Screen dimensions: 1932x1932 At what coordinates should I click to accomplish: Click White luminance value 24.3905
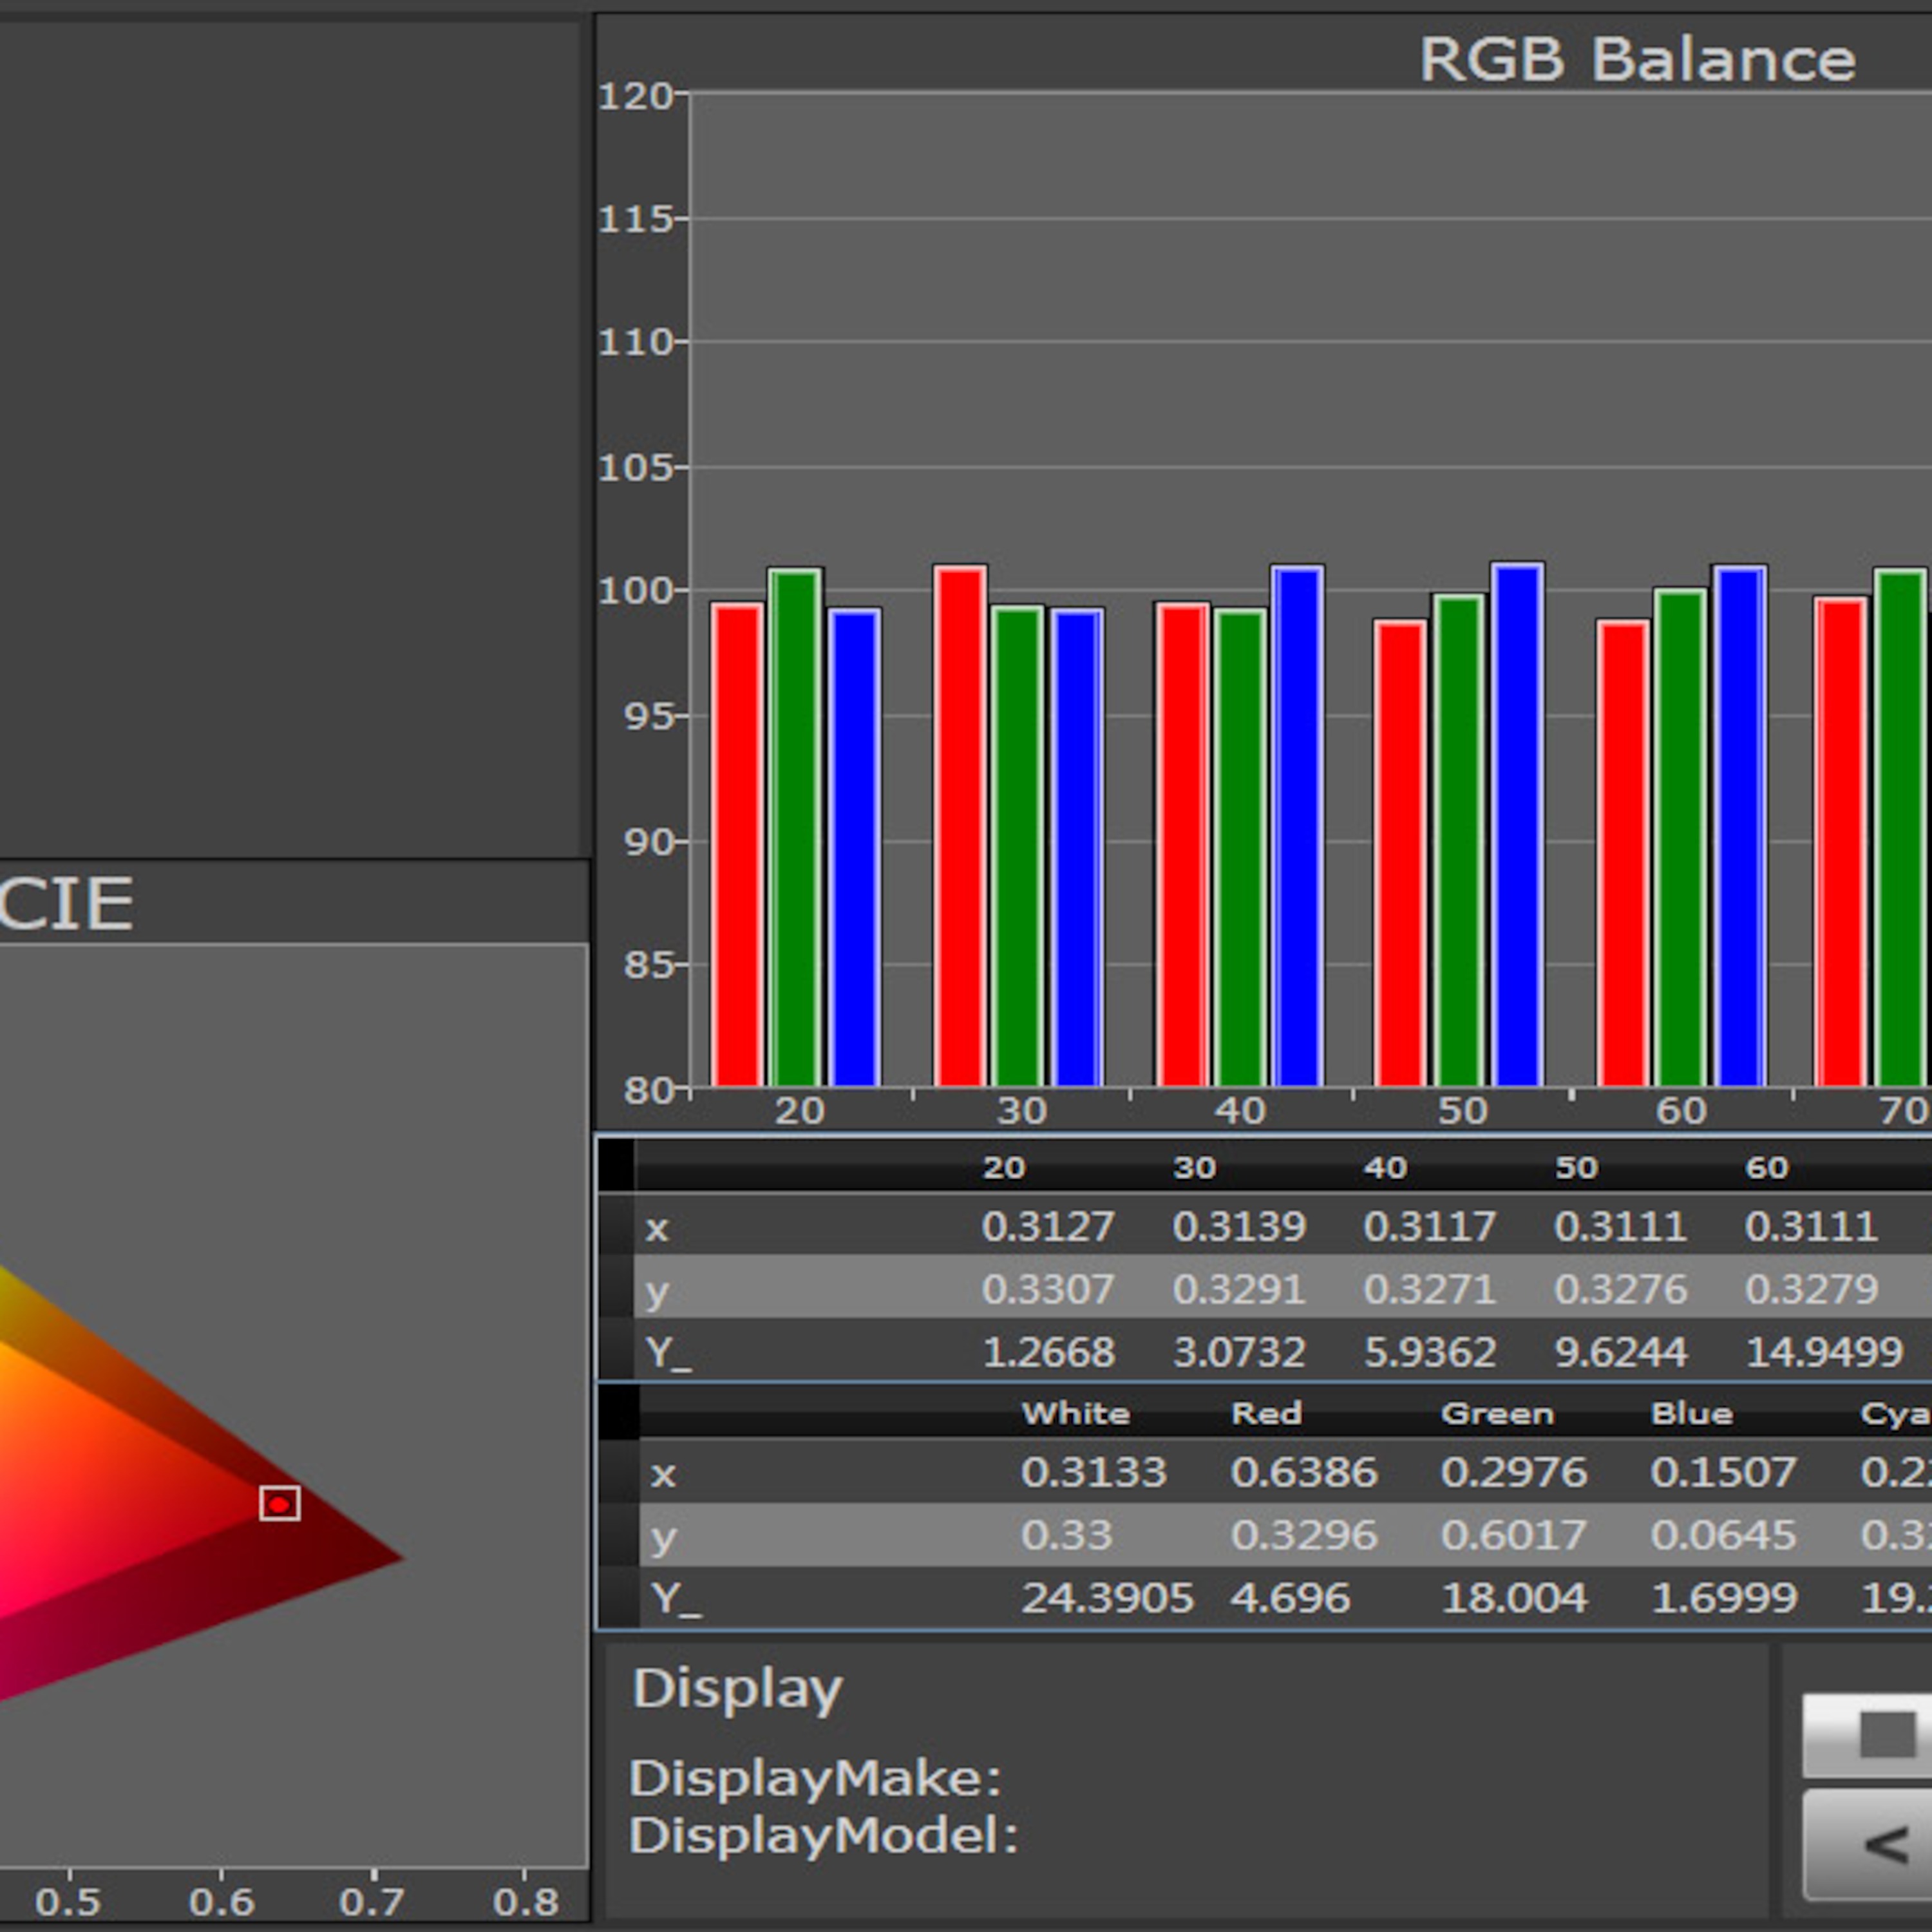(x=1107, y=1598)
